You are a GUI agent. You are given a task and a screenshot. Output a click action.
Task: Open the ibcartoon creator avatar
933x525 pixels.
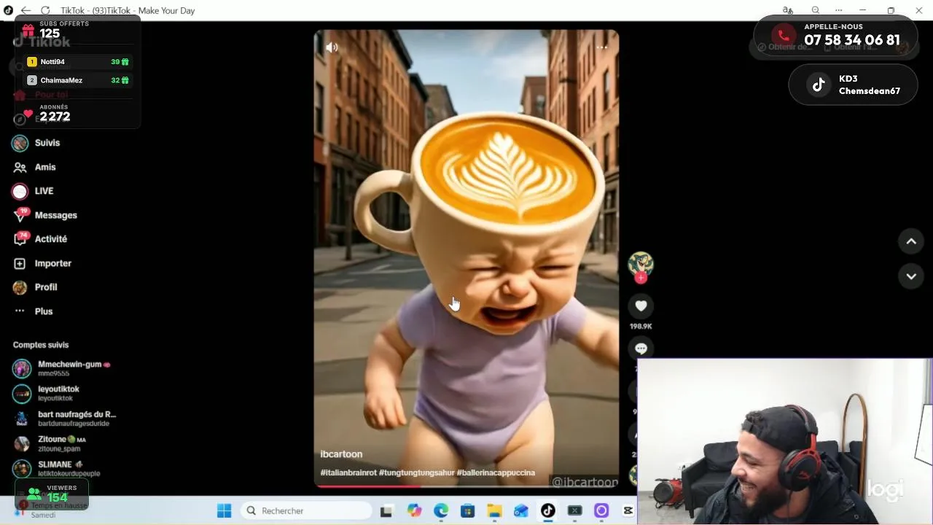point(641,264)
